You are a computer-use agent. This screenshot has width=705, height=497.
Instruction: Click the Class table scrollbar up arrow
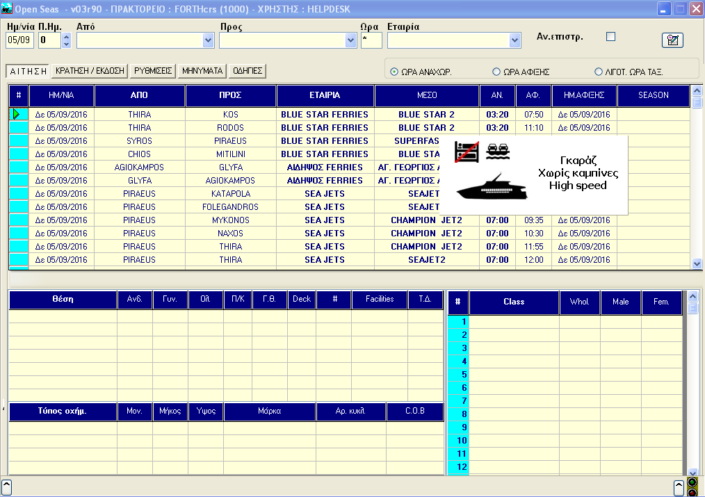click(x=693, y=296)
